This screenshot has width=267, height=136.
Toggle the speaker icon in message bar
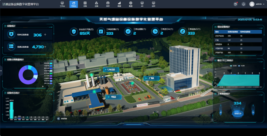click(58, 118)
